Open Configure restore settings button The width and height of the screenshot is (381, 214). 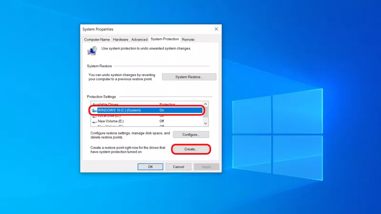[191, 135]
